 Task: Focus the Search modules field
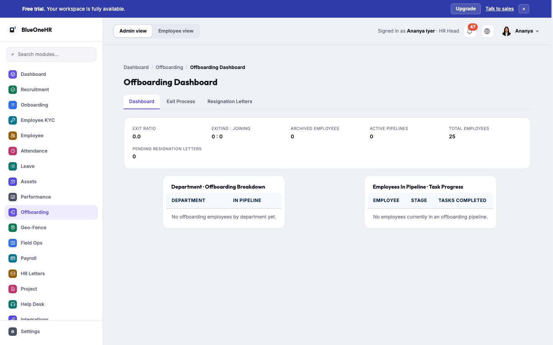point(51,54)
